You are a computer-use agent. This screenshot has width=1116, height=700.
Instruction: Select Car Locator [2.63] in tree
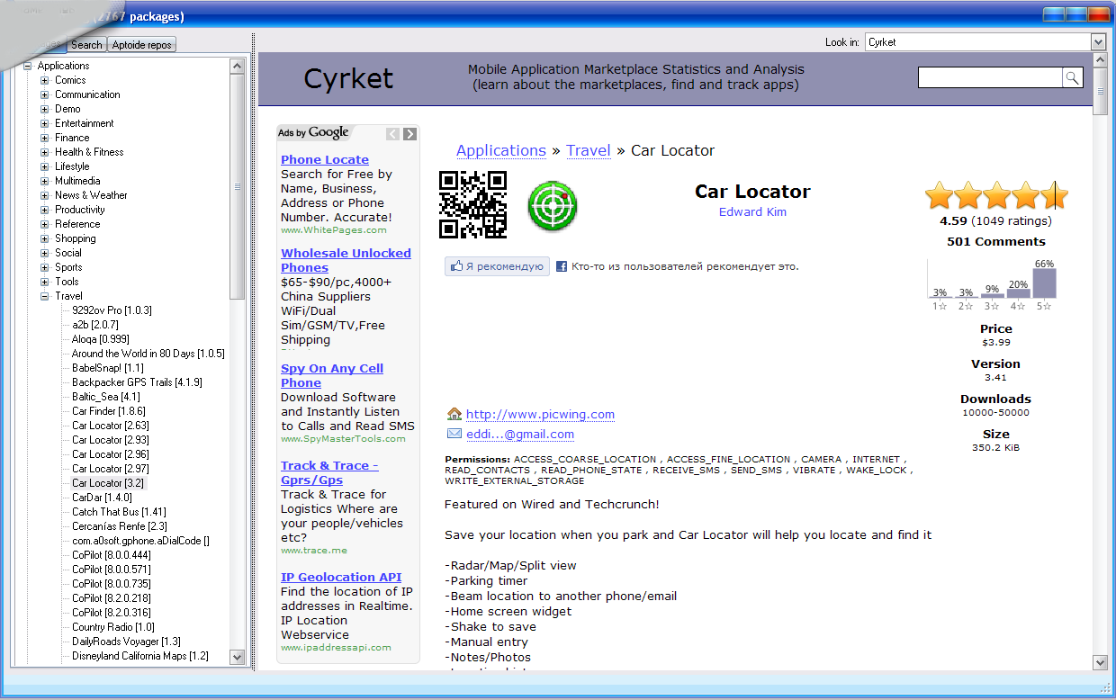point(111,426)
